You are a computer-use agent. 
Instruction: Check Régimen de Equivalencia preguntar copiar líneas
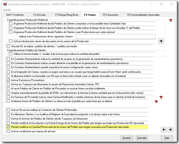pos(8,114)
